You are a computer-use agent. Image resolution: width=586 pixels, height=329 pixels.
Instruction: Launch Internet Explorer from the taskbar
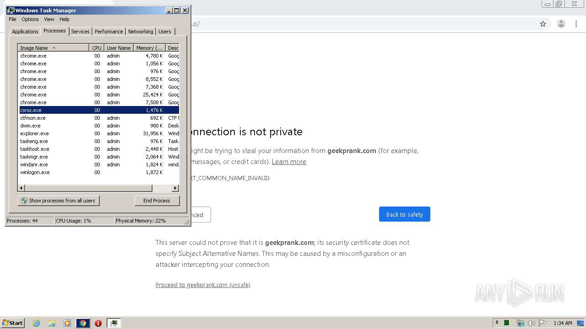[37, 323]
